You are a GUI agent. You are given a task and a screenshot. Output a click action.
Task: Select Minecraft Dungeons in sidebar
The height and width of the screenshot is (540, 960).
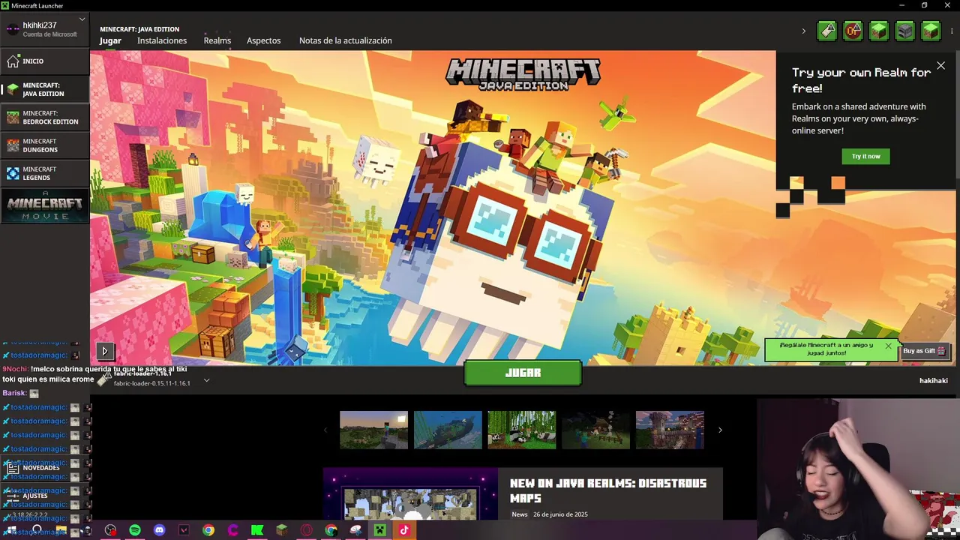[x=45, y=145]
